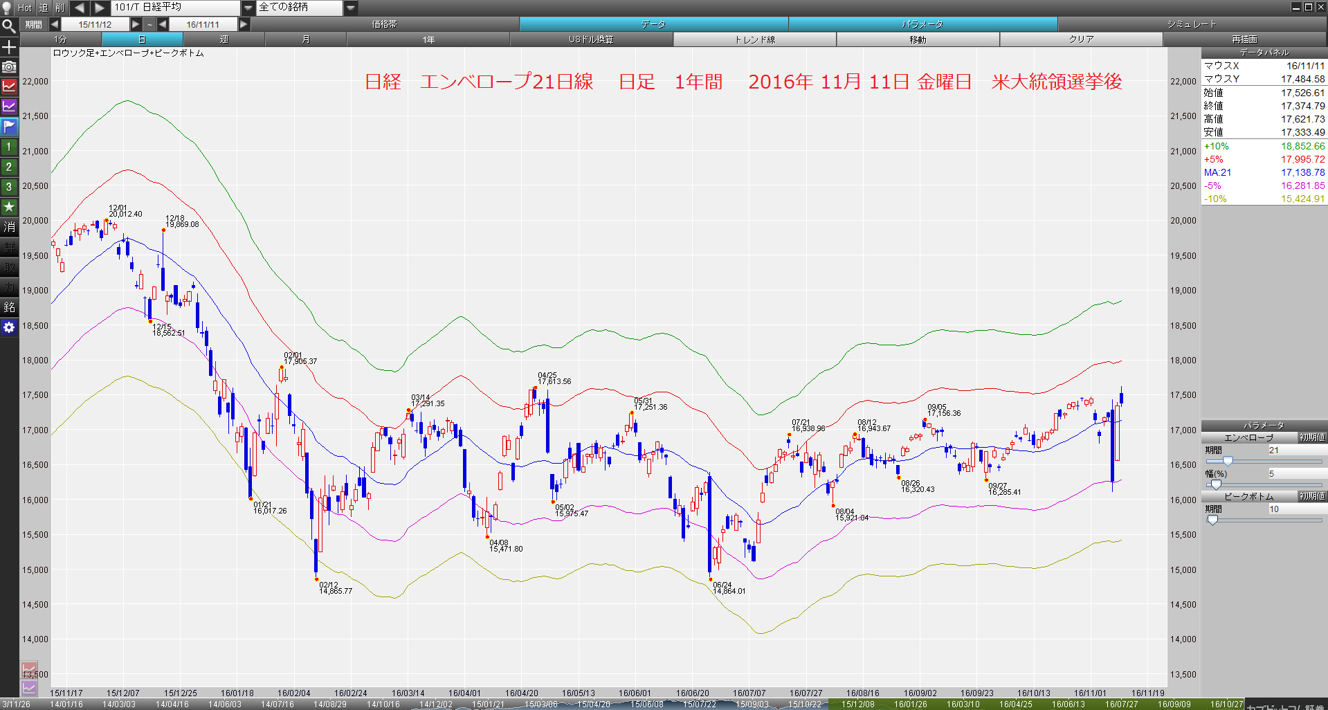Click the 銘 (symbol) sidebar button
The width and height of the screenshot is (1328, 710).
coord(9,307)
